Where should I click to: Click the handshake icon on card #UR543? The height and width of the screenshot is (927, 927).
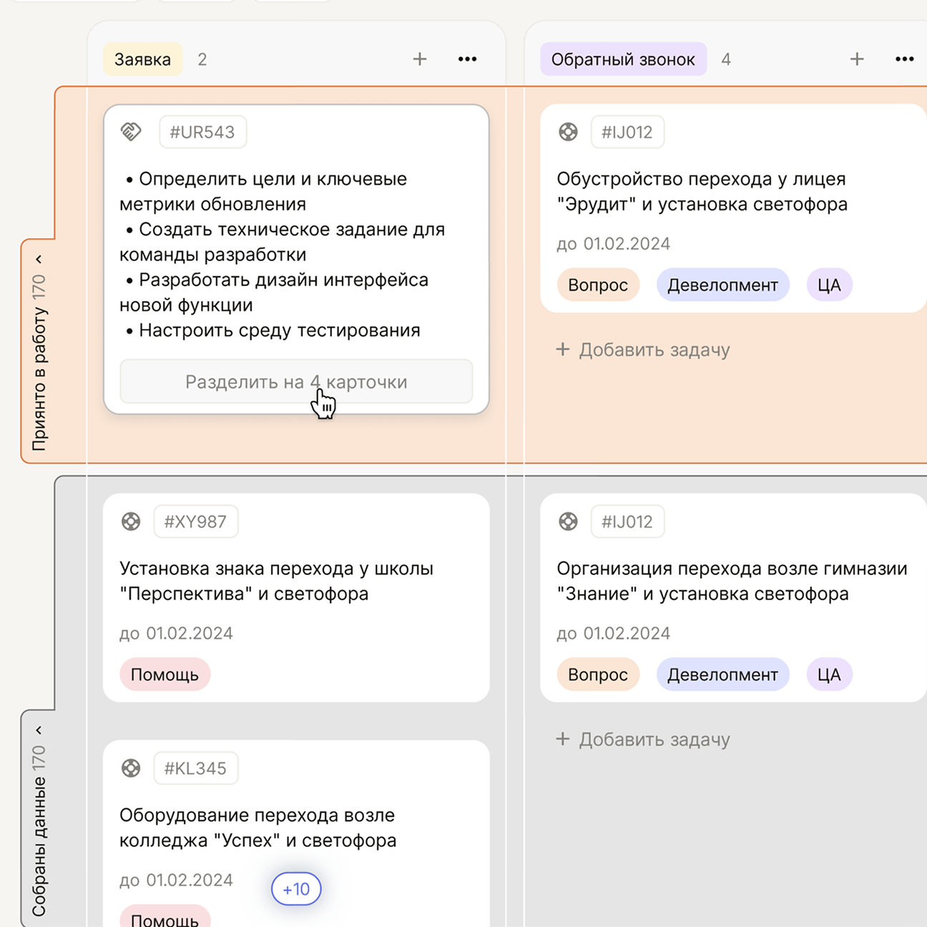(131, 132)
